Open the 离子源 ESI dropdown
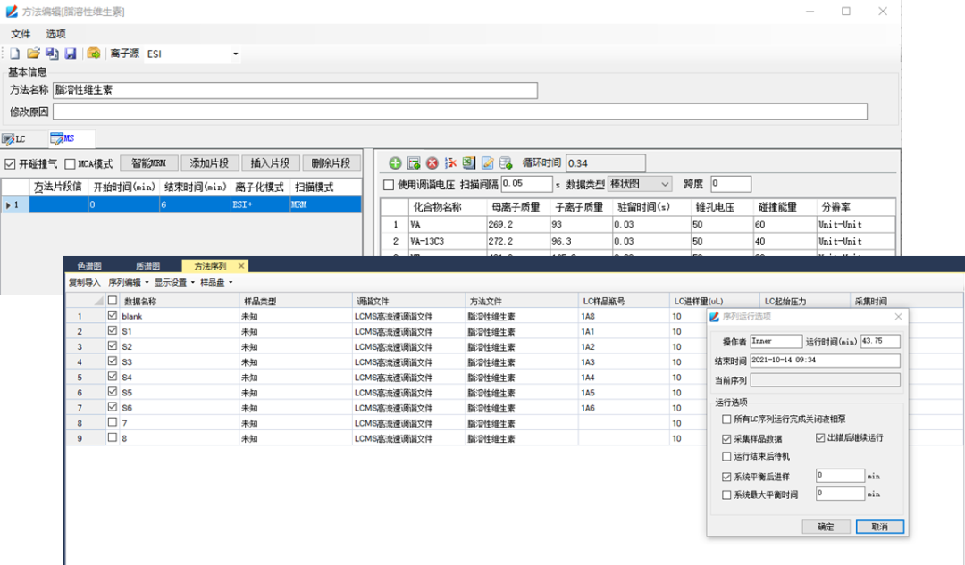 pos(235,54)
